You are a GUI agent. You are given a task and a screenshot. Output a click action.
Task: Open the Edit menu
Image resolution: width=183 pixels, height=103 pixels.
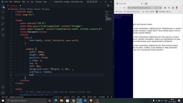point(11,2)
